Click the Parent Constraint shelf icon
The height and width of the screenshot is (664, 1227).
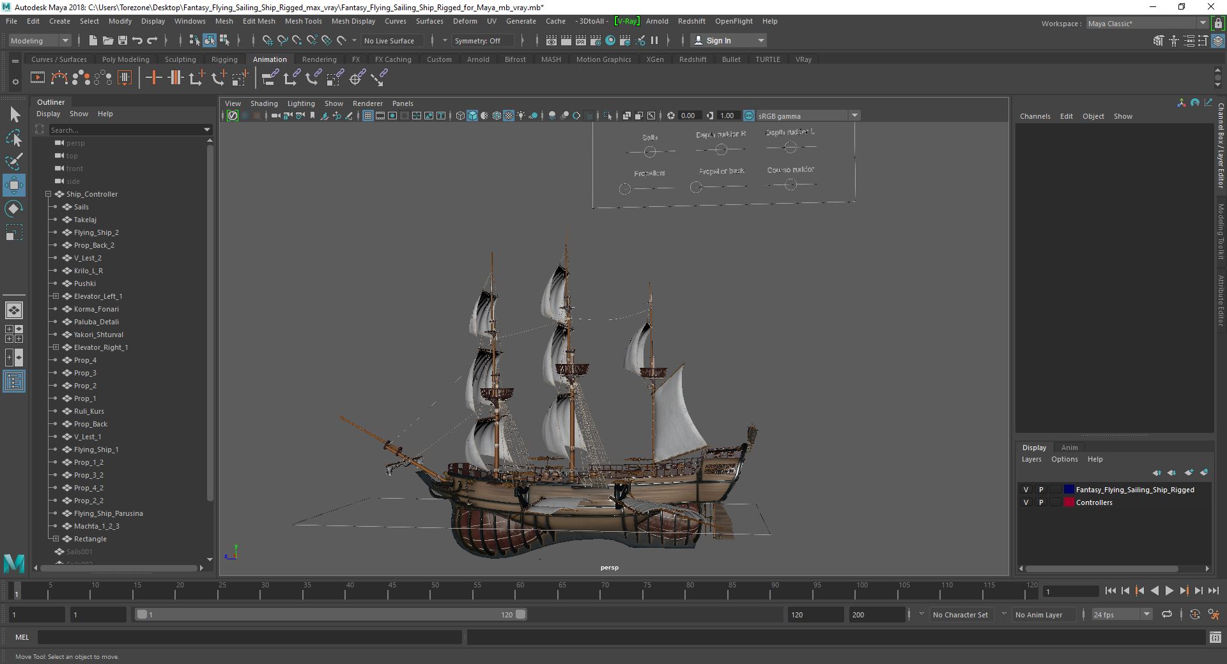(x=270, y=78)
